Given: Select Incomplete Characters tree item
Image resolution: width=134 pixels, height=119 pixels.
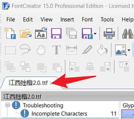Looking at the screenshot, I should (59, 114).
